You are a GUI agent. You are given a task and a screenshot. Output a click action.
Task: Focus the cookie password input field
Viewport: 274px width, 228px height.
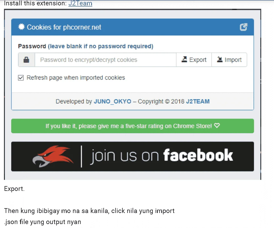106,60
